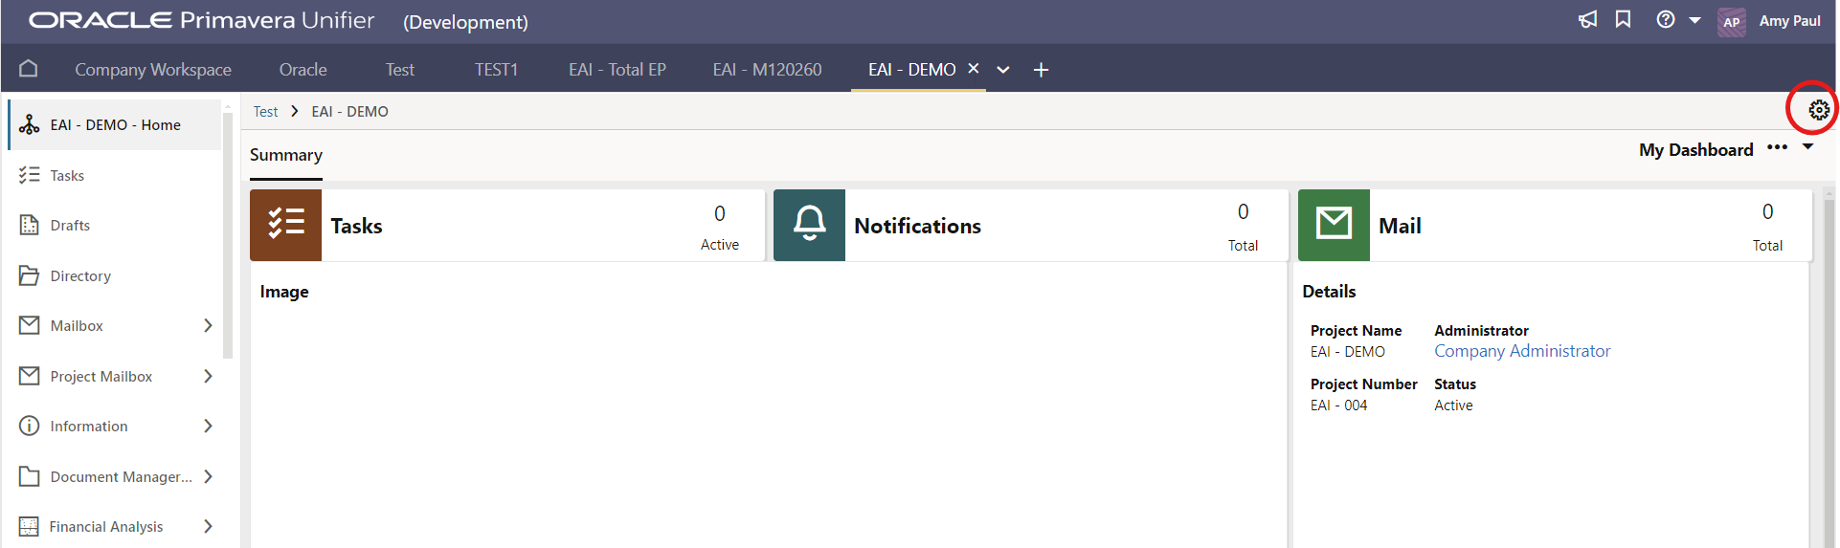The width and height of the screenshot is (1840, 548).
Task: Click the Notifications bell tile icon
Action: (809, 225)
